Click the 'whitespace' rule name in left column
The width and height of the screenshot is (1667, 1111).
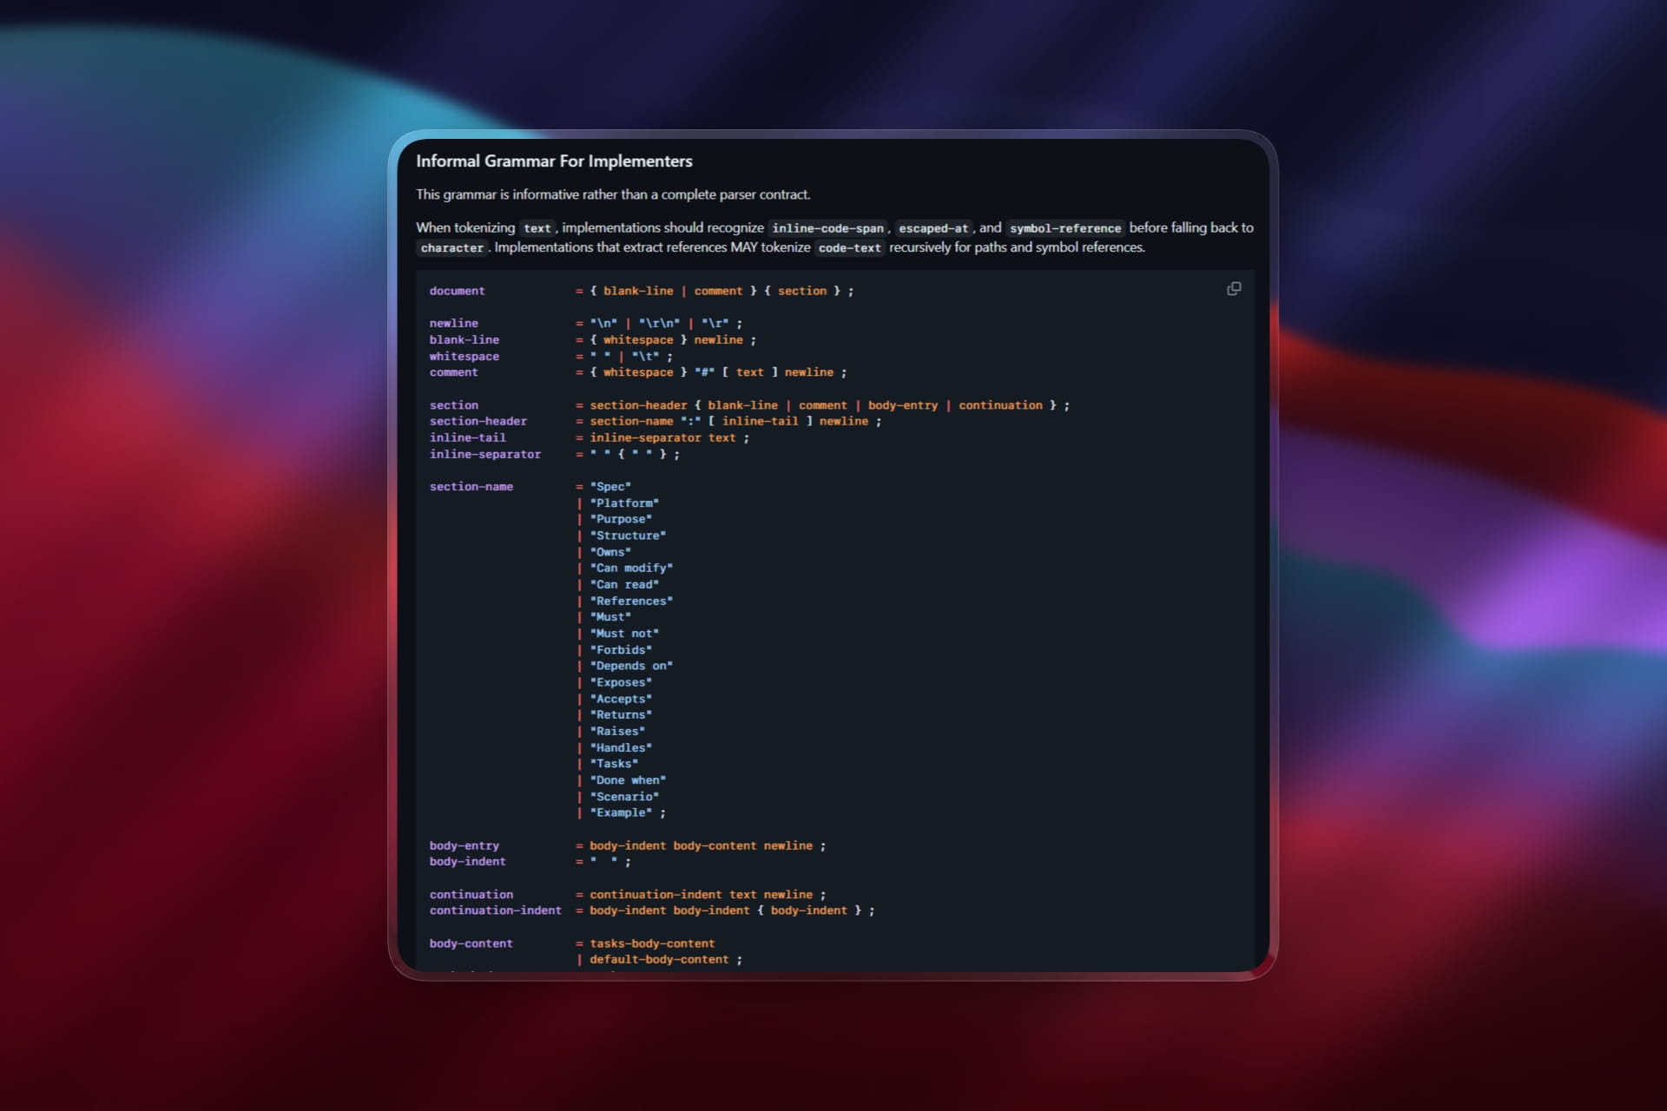(464, 357)
